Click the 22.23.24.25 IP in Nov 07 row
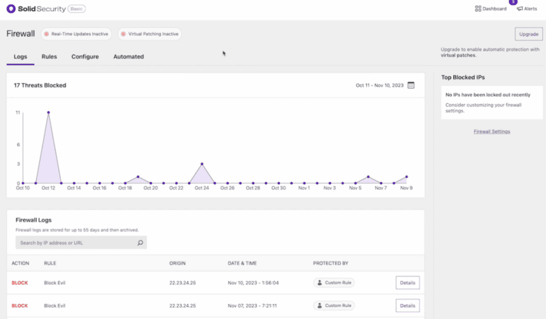Screen dimensions: 546x319 182,306
